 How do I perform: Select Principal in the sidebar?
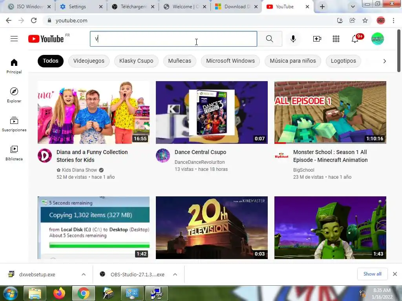tap(14, 66)
